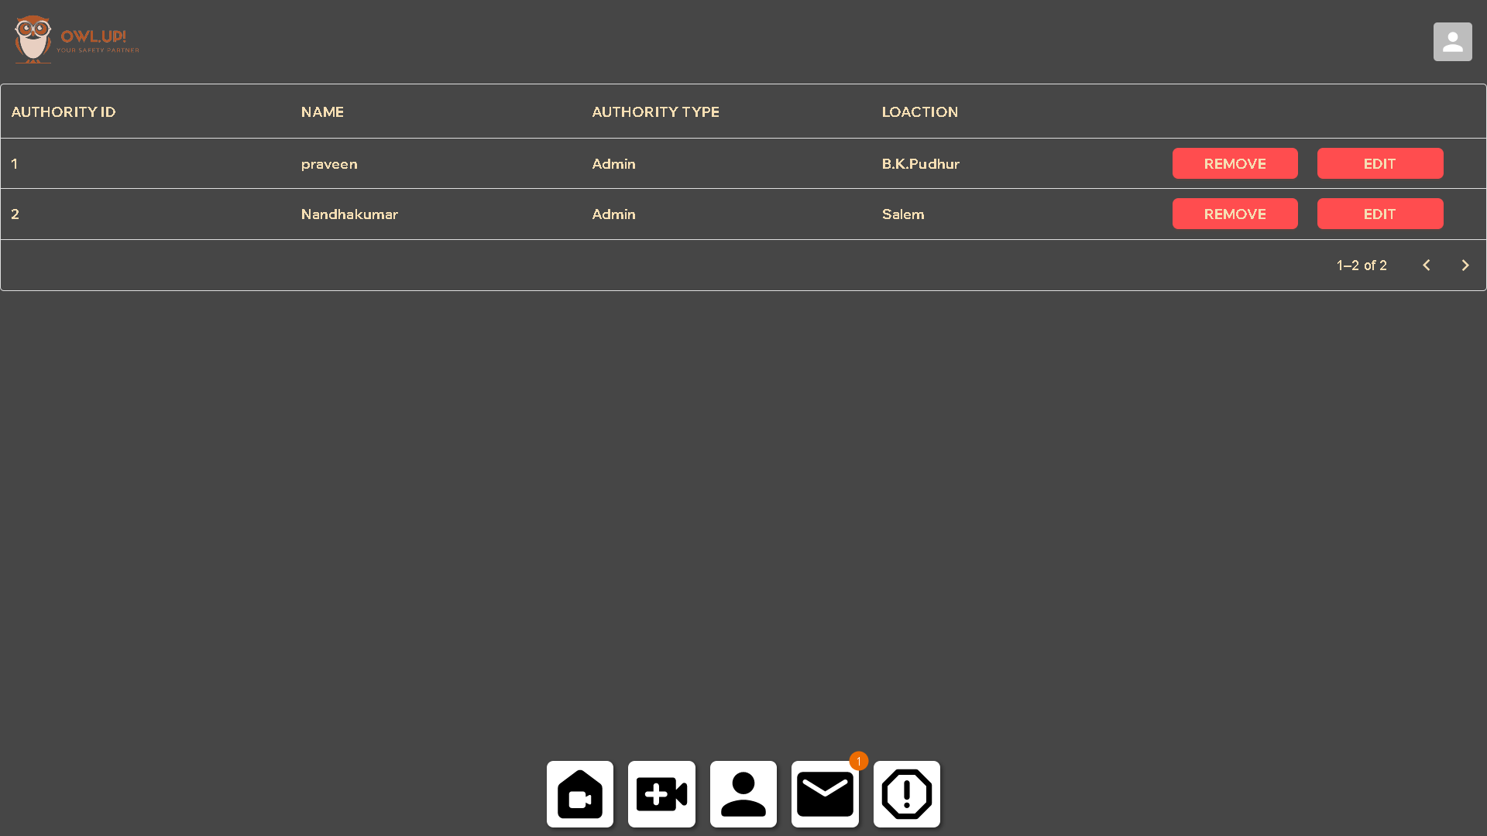Select the B.K.Pudhur location cell
The image size is (1487, 836).
coord(920,164)
